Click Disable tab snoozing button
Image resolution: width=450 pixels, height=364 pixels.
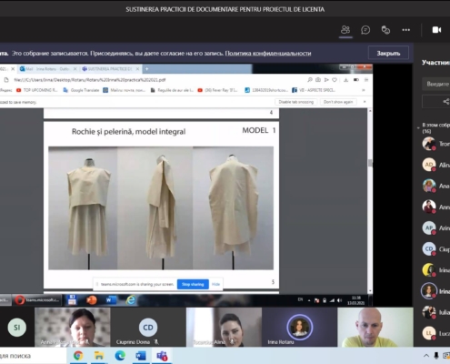(x=296, y=102)
